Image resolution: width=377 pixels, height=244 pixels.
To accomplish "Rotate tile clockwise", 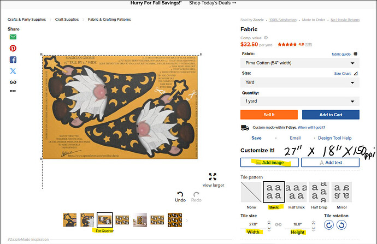I will coord(329,225).
